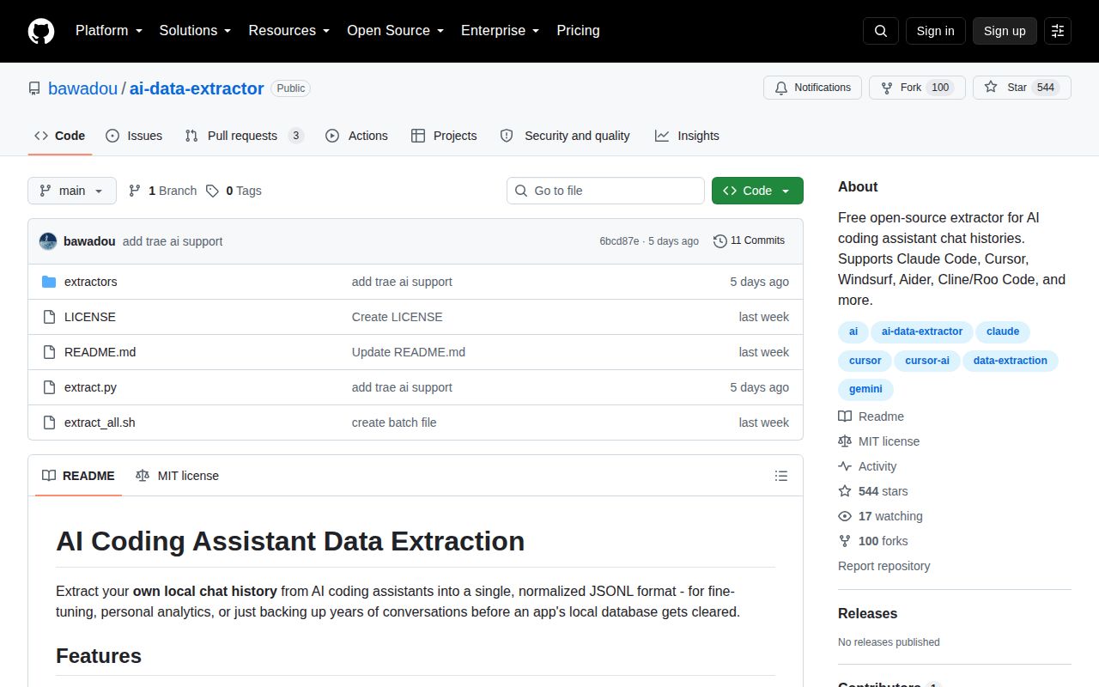Click the star icon beside 544 stars

[845, 491]
